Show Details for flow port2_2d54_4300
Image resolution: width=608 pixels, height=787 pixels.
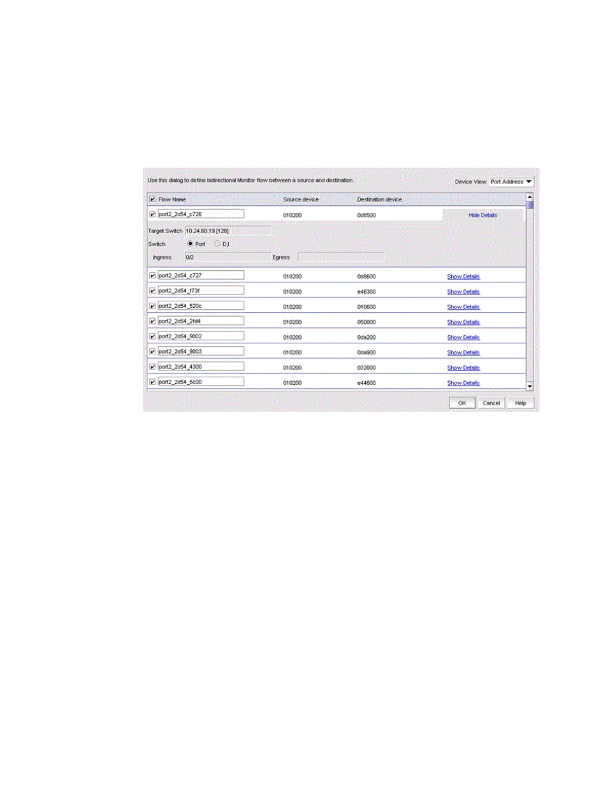pos(463,368)
